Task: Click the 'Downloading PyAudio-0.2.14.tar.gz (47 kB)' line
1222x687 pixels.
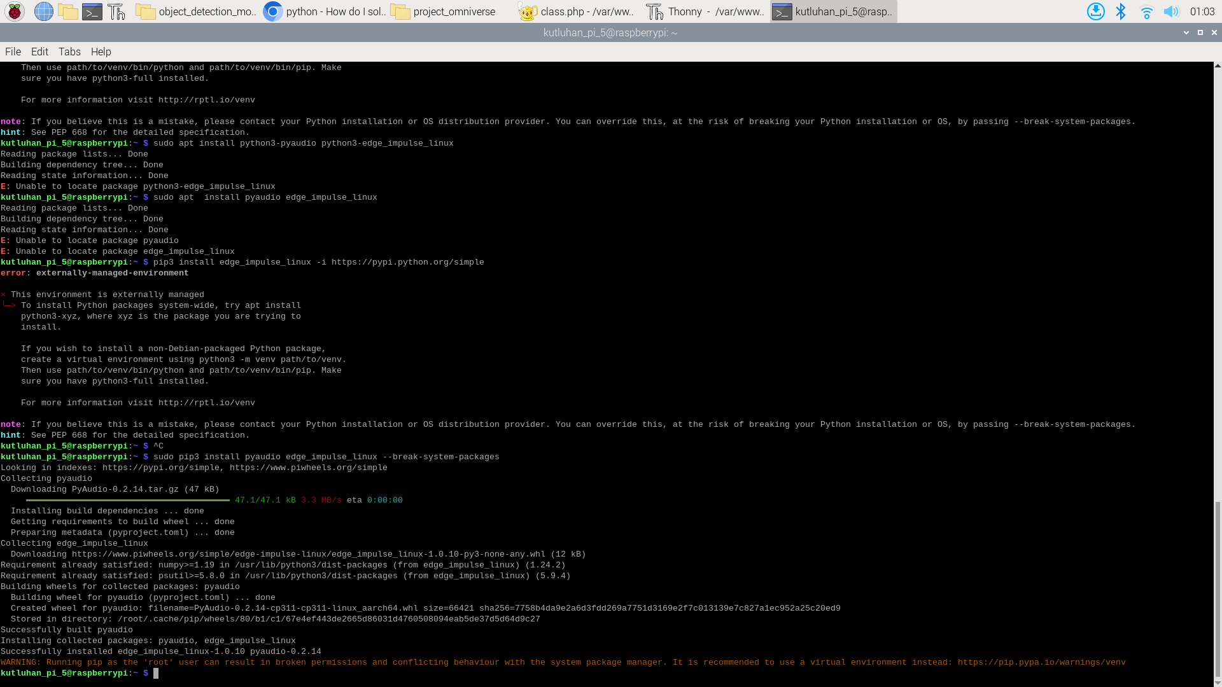Action: 115,489
